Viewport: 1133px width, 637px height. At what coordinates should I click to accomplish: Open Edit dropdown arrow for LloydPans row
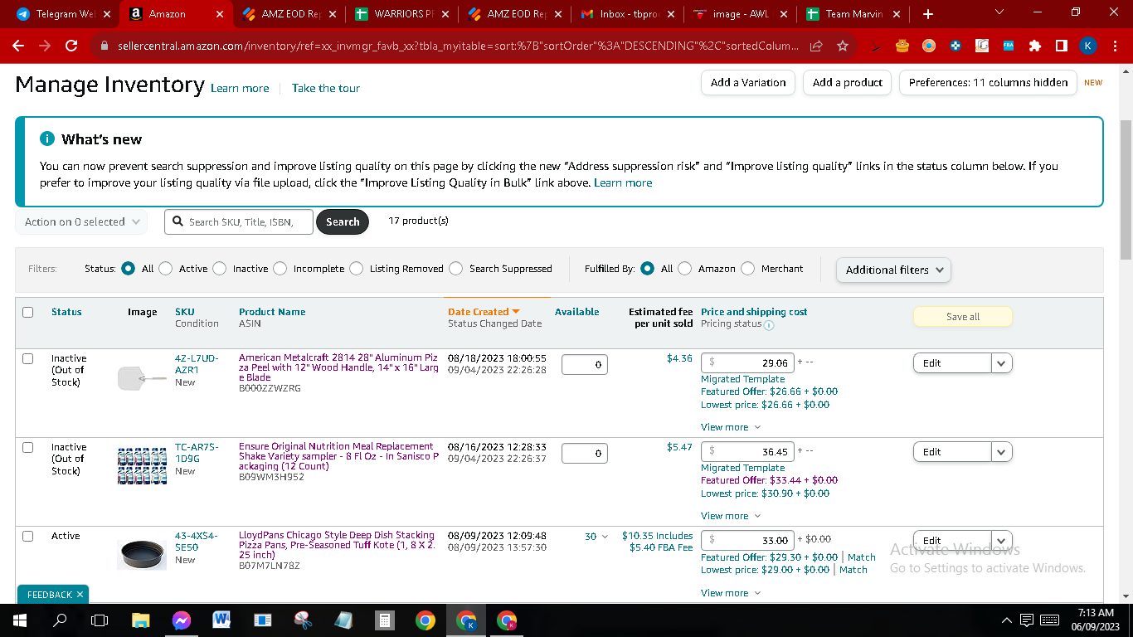(1001, 540)
